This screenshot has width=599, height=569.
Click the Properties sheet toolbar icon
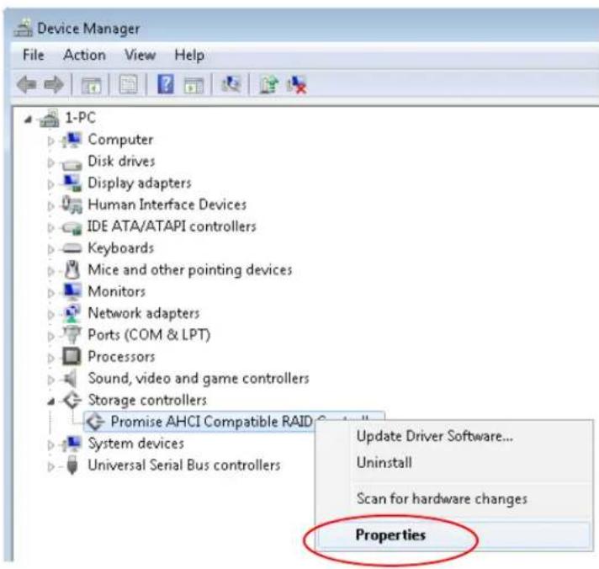click(129, 84)
